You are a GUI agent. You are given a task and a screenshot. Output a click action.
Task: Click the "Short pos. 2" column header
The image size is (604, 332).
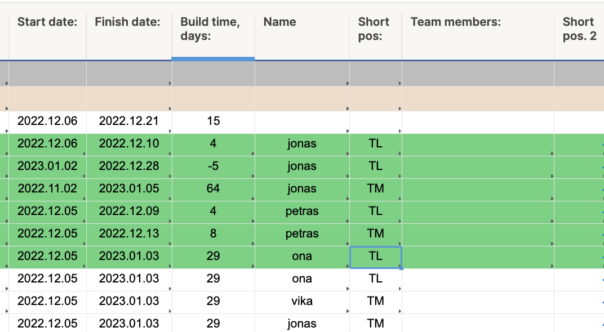coord(579,28)
